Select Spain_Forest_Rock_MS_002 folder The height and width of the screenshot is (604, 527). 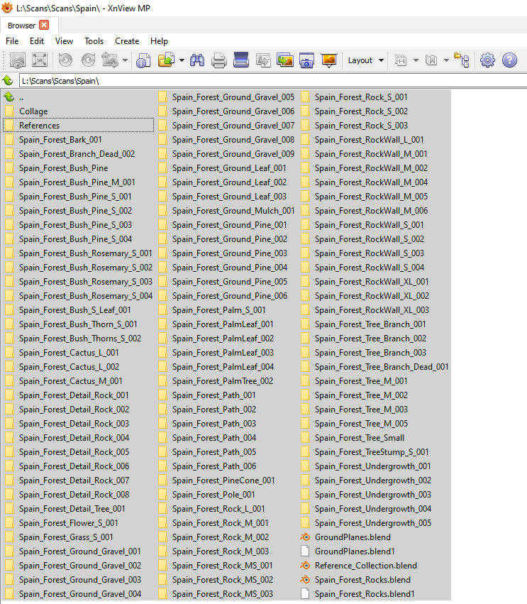(x=226, y=580)
